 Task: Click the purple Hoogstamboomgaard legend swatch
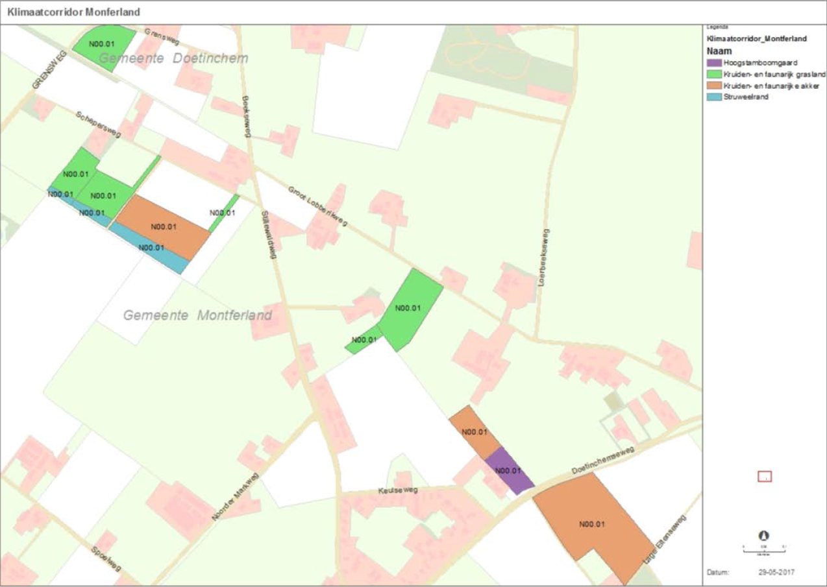point(714,63)
